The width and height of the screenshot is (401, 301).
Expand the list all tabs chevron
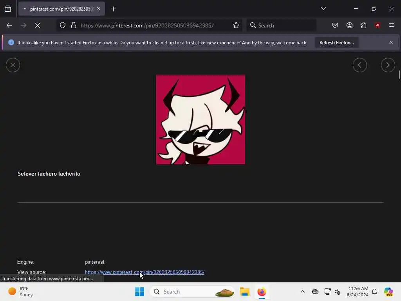pos(323,9)
